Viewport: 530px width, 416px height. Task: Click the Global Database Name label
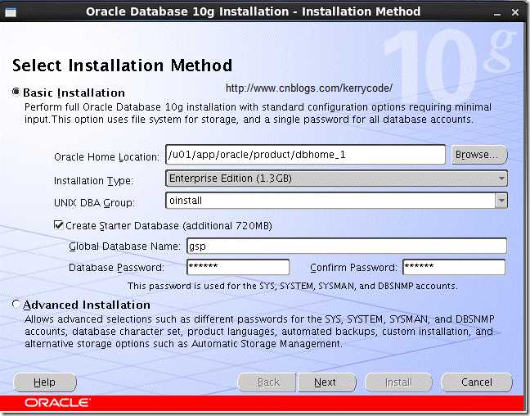point(124,246)
